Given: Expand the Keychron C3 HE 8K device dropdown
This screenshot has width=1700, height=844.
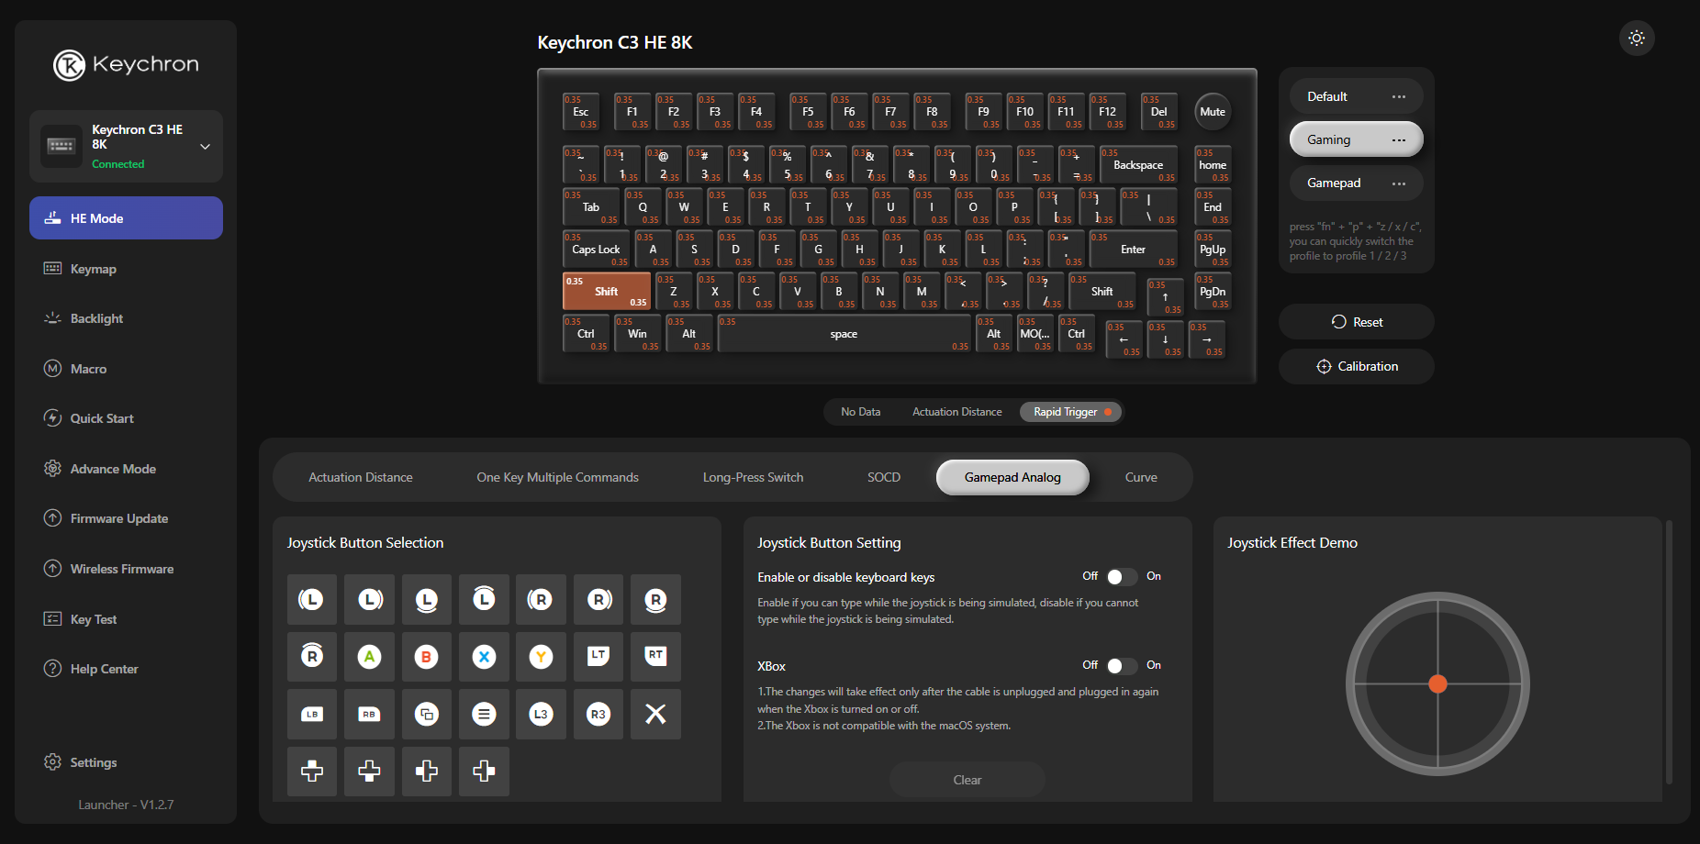Looking at the screenshot, I should [x=205, y=147].
